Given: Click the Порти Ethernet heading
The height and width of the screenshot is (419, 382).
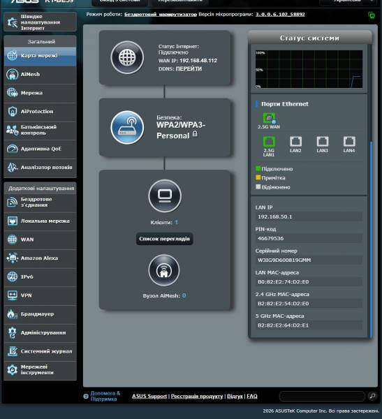Looking at the screenshot, I should 285,104.
